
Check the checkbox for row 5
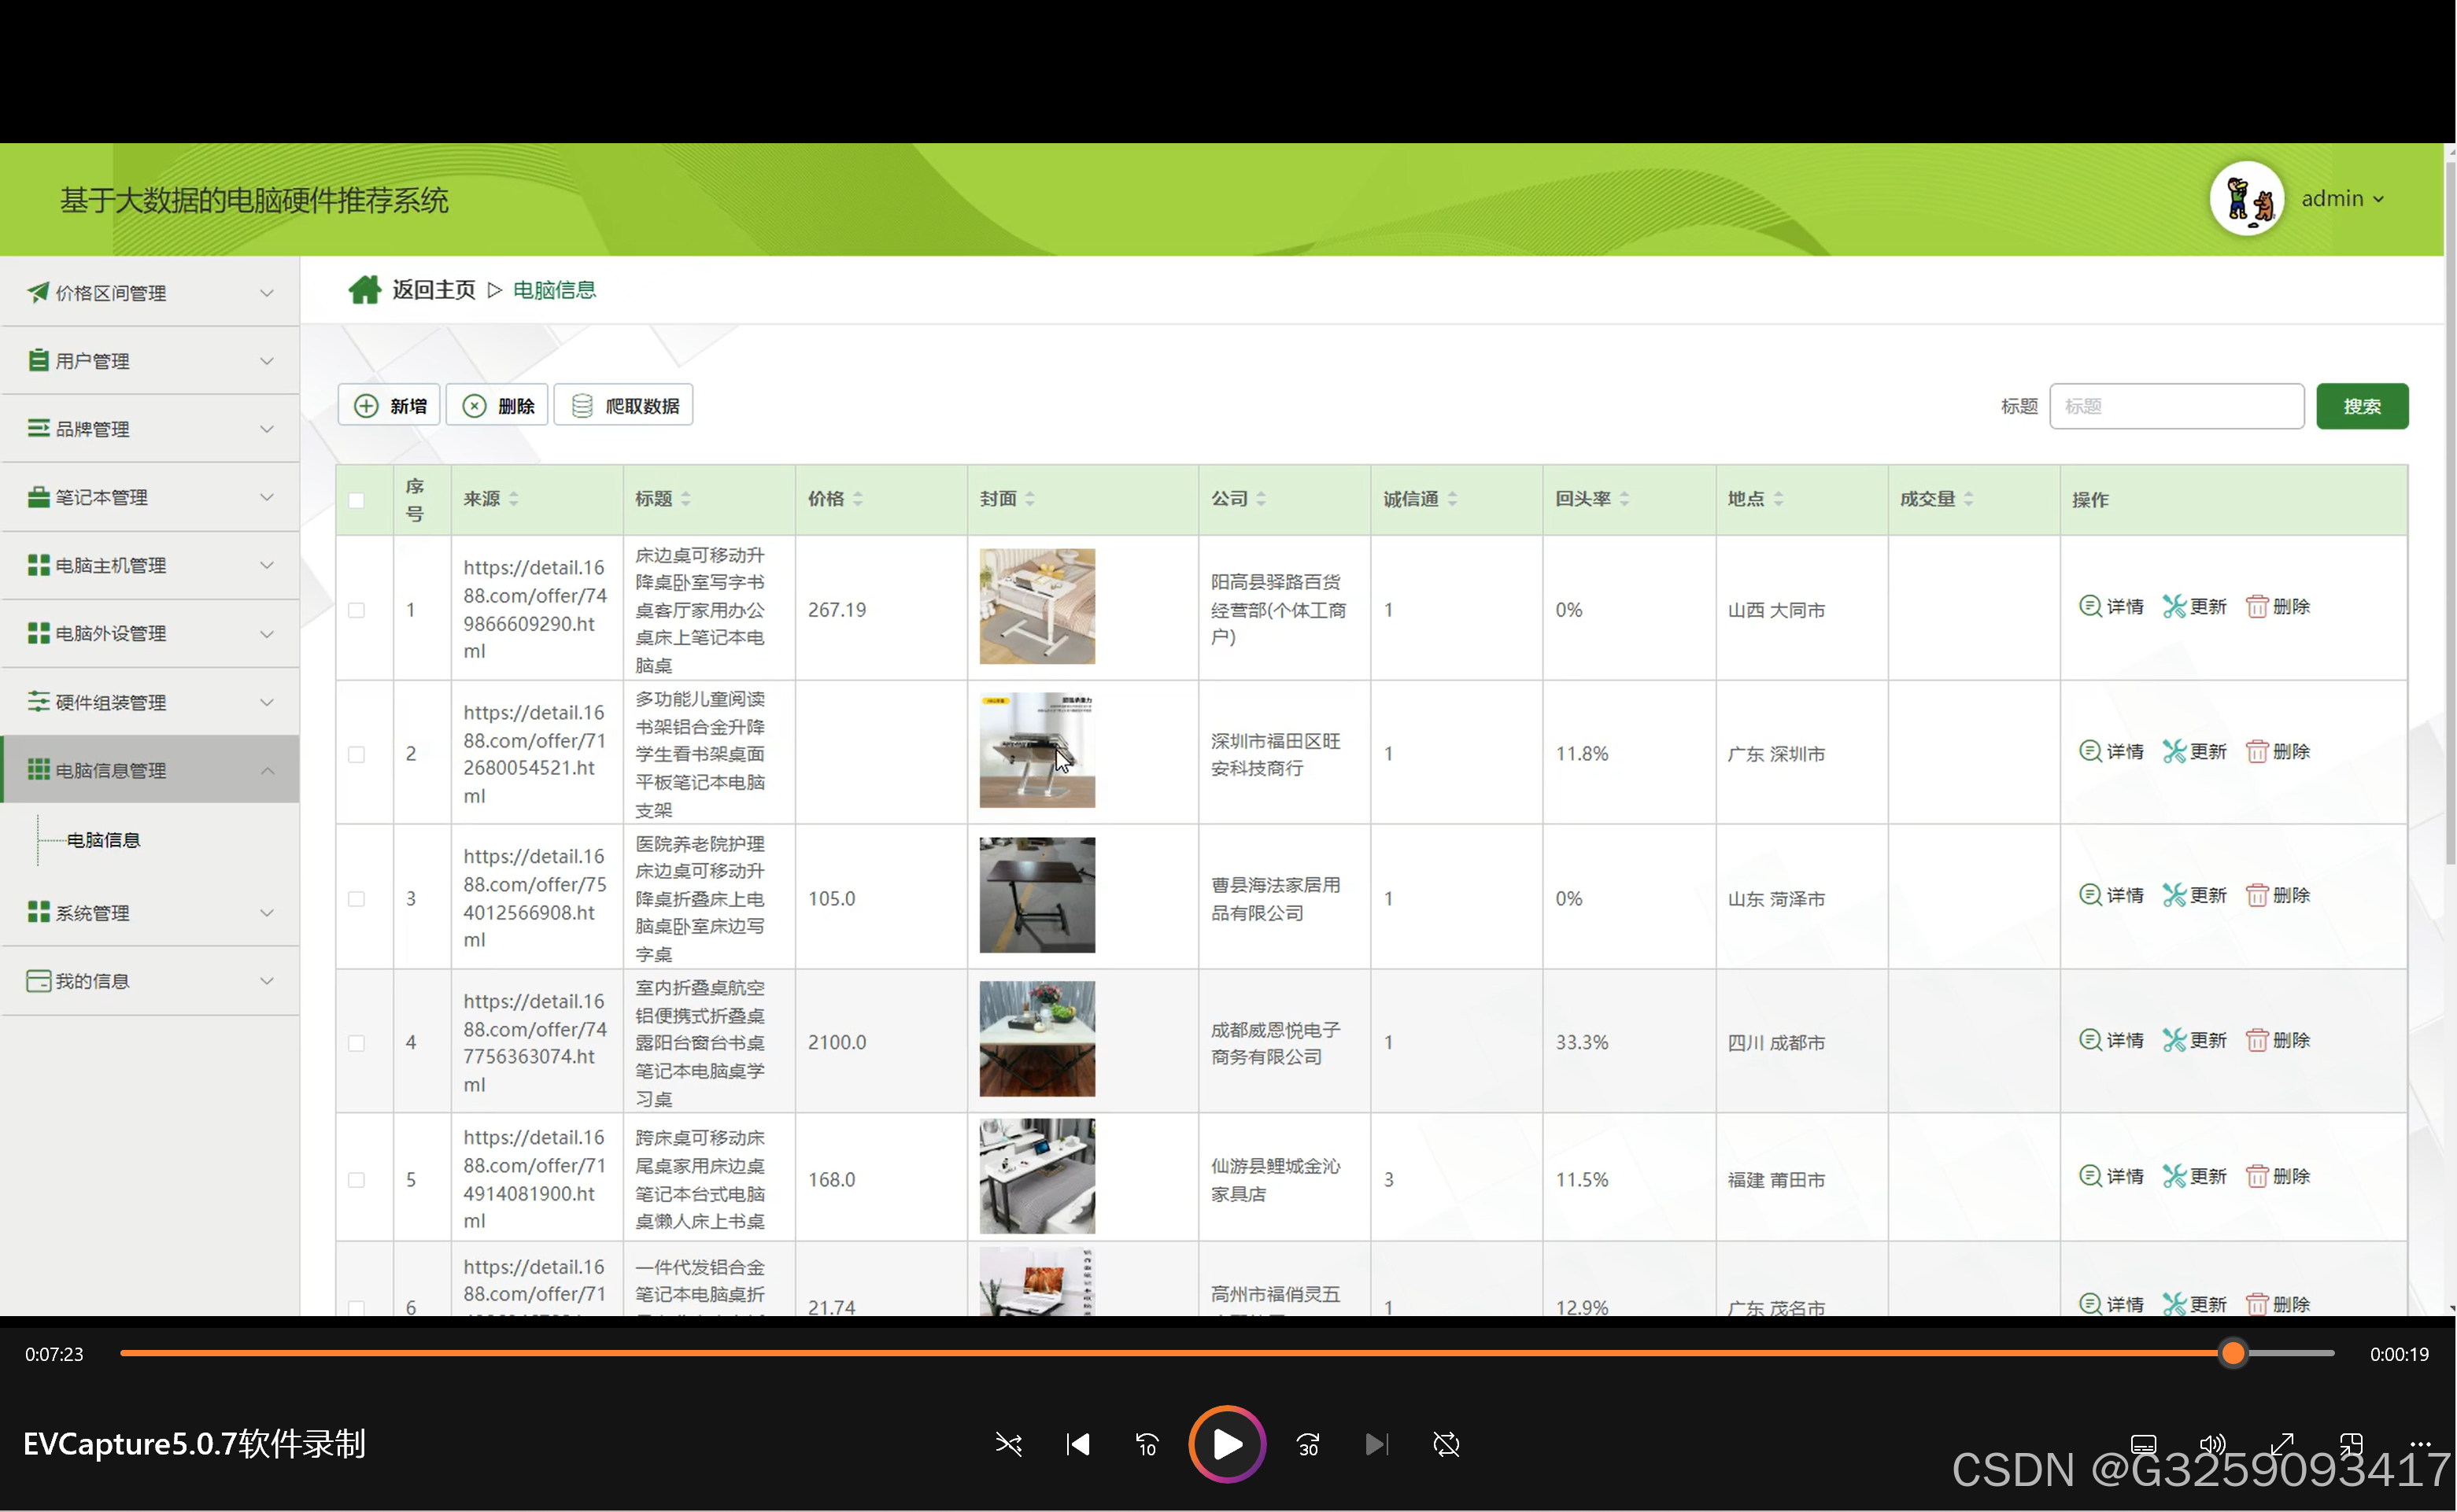click(357, 1180)
